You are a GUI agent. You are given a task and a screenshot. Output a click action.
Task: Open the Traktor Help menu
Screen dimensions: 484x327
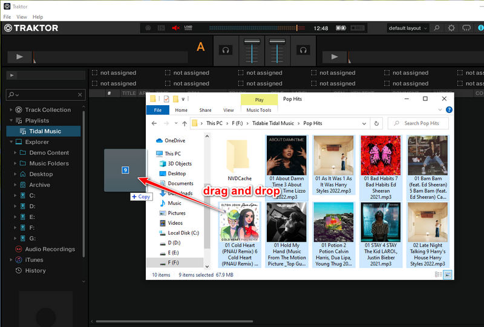[38, 17]
